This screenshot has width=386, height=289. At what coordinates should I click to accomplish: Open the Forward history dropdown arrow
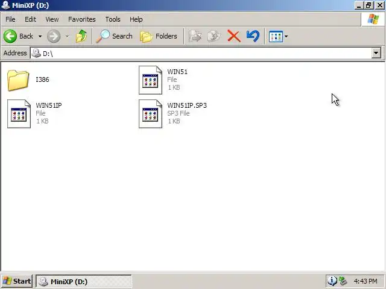pyautogui.click(x=67, y=36)
